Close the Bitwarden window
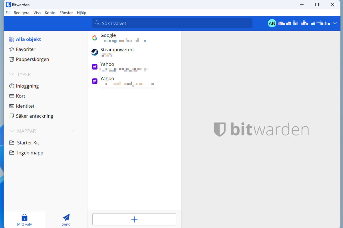This screenshot has height=228, width=343. (332, 5)
